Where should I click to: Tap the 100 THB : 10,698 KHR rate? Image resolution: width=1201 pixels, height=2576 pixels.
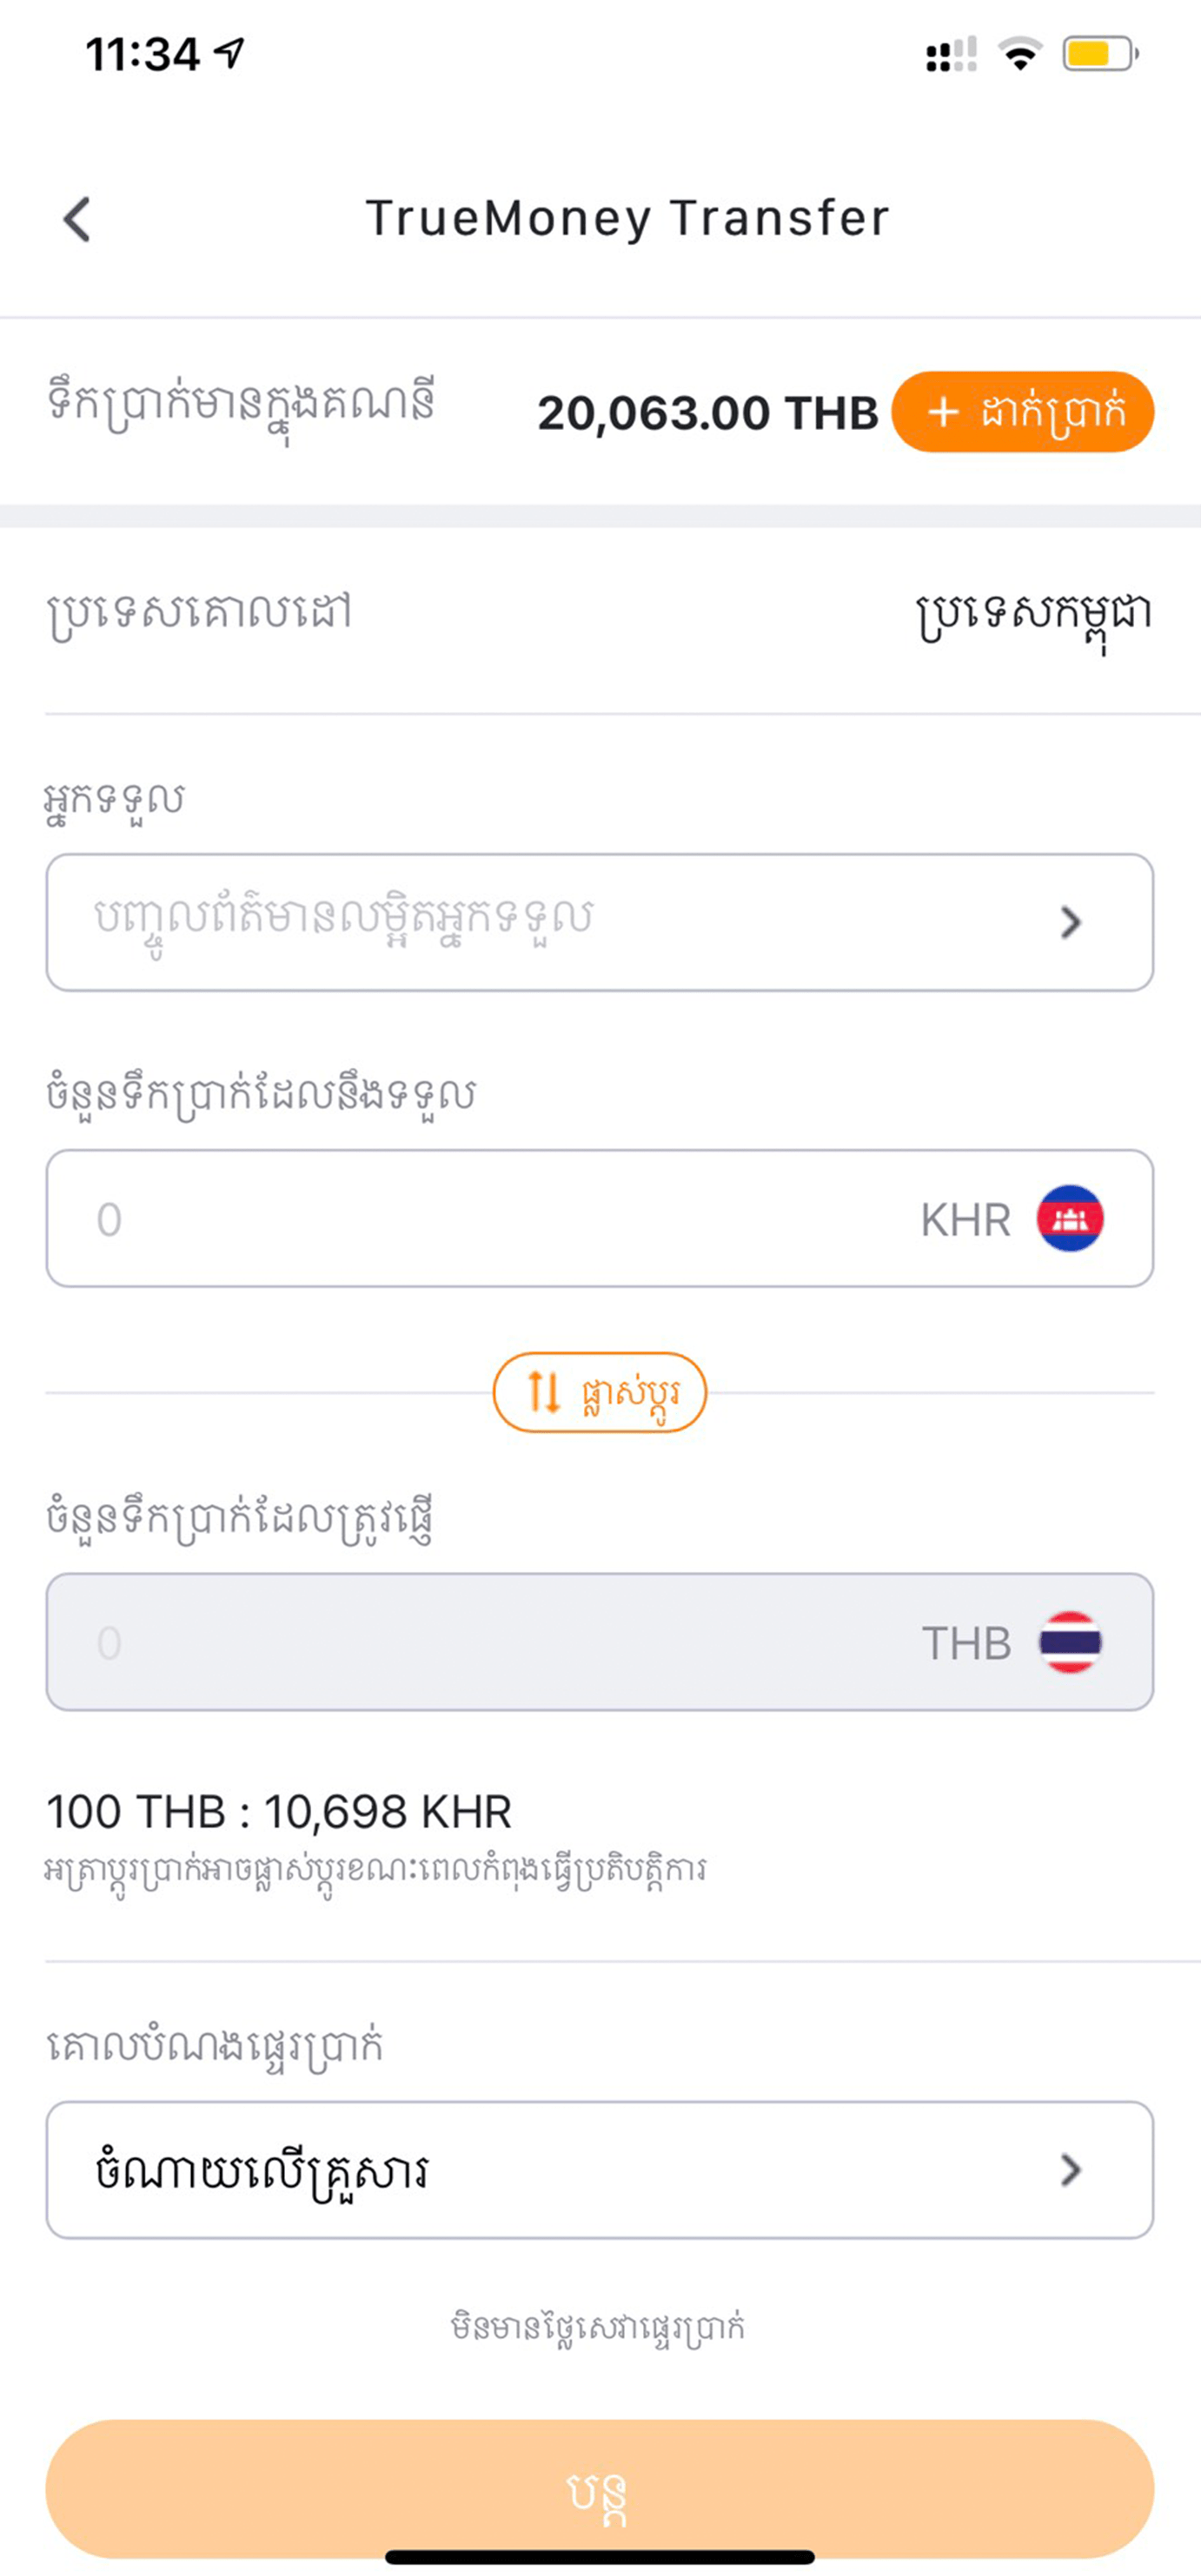[279, 1812]
